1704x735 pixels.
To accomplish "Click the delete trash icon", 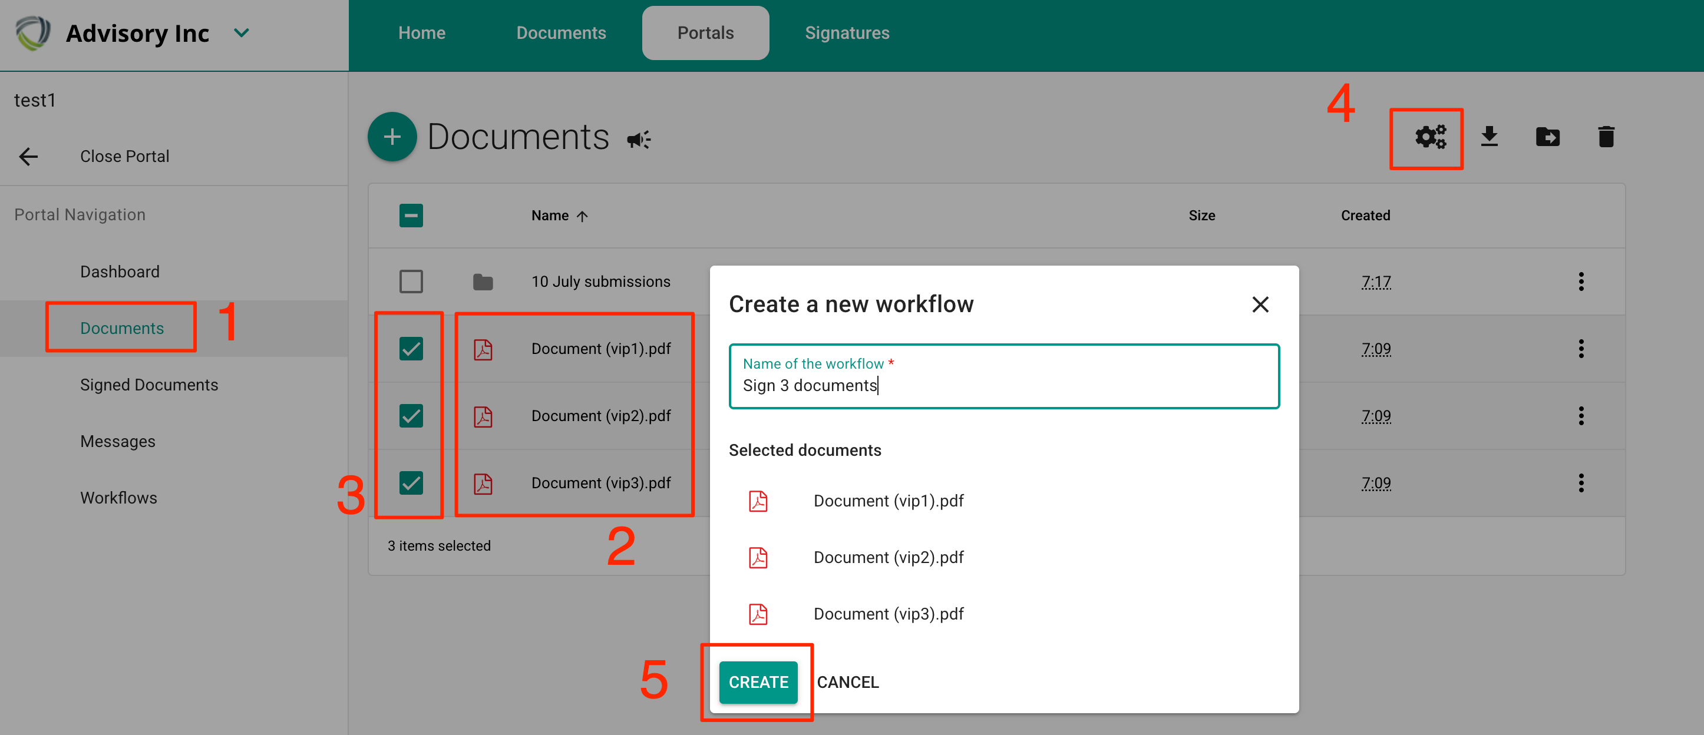I will click(x=1606, y=136).
